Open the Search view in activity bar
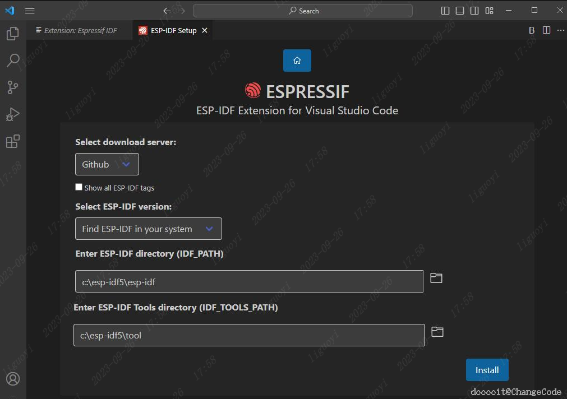567x399 pixels. pyautogui.click(x=13, y=61)
